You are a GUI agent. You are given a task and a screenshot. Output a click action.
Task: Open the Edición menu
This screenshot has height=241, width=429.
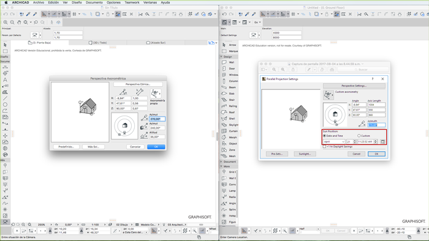[x=53, y=2]
